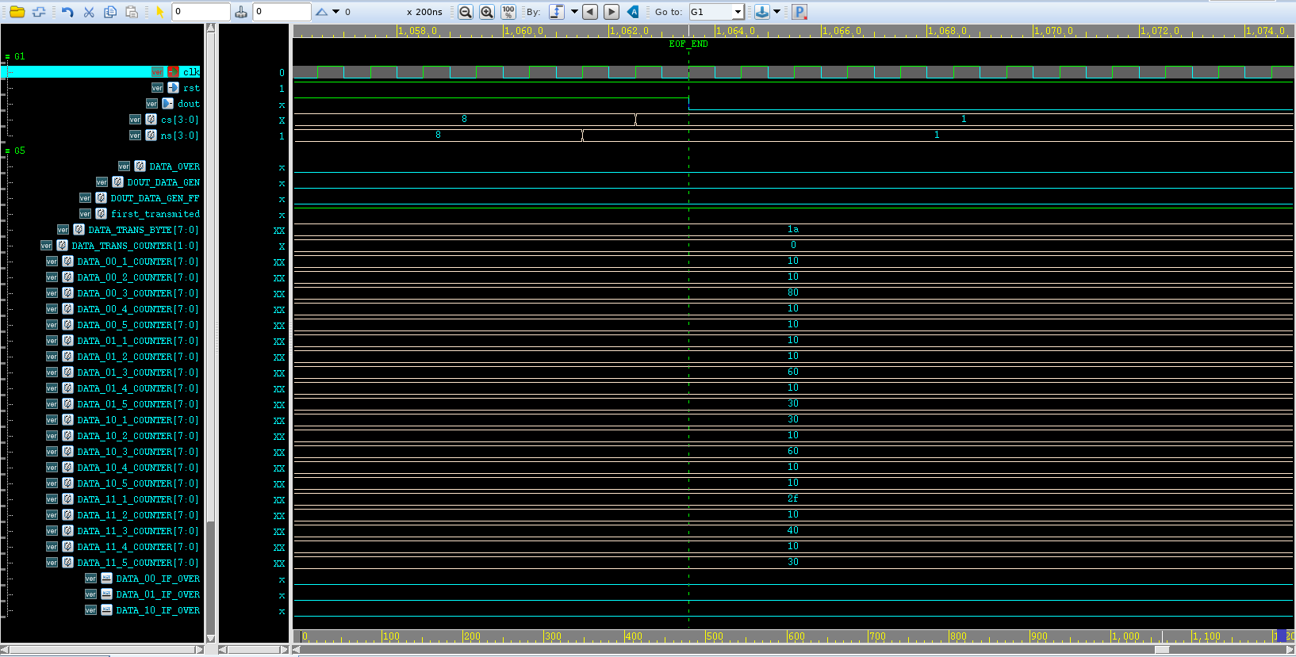Open the search-by dropdown arrow
1296x657 pixels.
pyautogui.click(x=574, y=12)
